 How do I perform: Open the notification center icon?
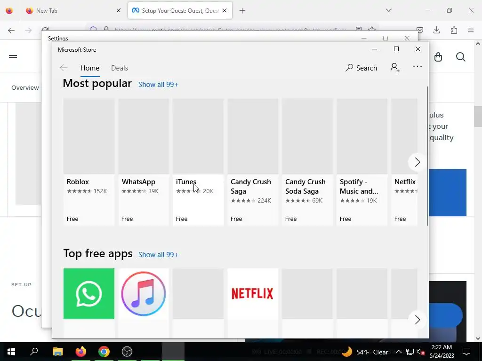[466, 352]
